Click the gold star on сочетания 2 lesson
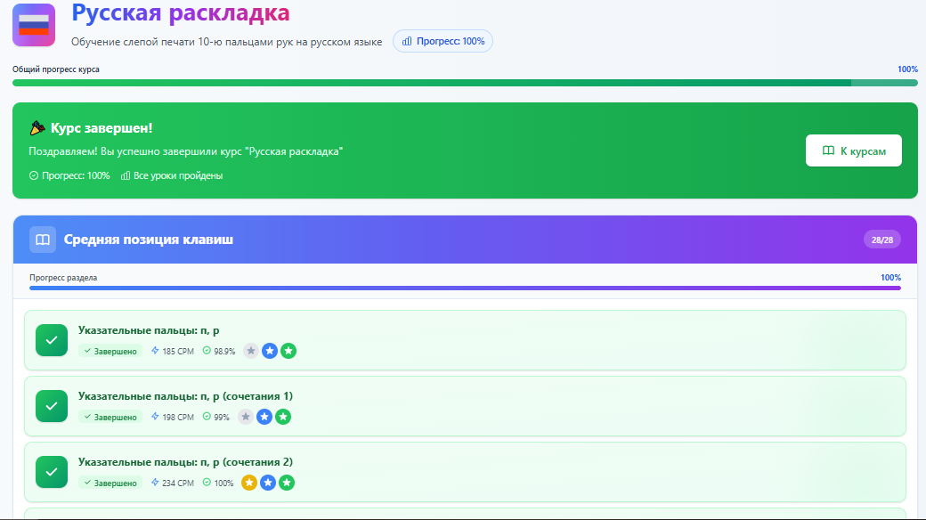The height and width of the screenshot is (520, 926). pyautogui.click(x=249, y=483)
